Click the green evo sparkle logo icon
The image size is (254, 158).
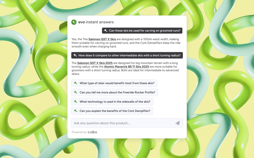74,22
